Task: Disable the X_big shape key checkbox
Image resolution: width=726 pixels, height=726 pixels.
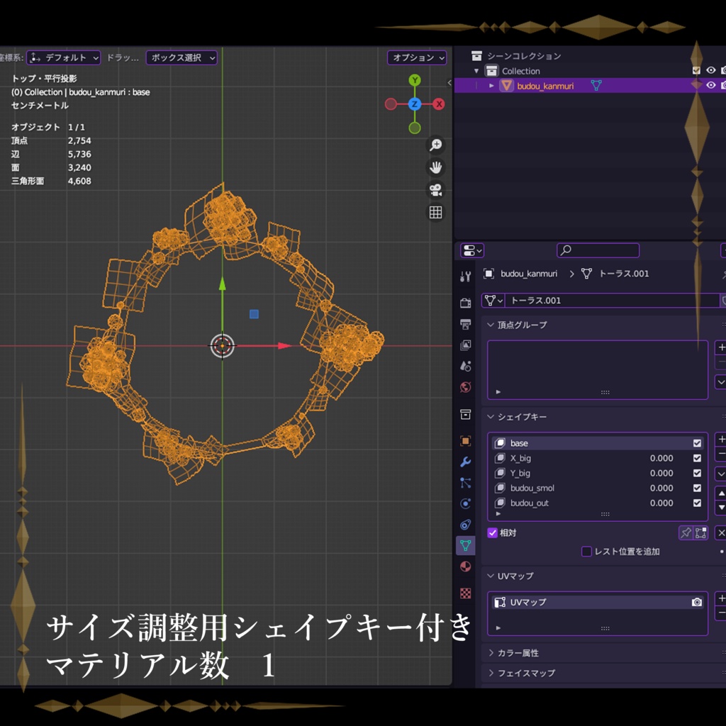Action: click(x=696, y=458)
